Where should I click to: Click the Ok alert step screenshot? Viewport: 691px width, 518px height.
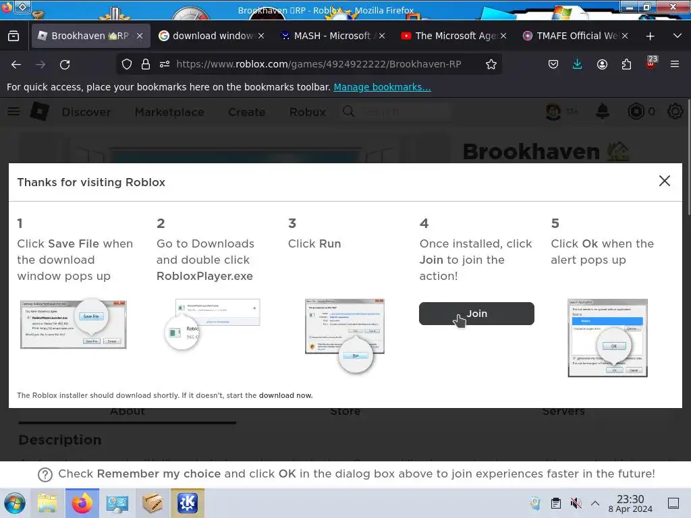click(608, 338)
